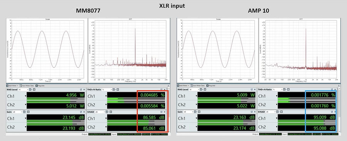Open RMS Level unit dropdown in MM8077 panel

(23, 89)
